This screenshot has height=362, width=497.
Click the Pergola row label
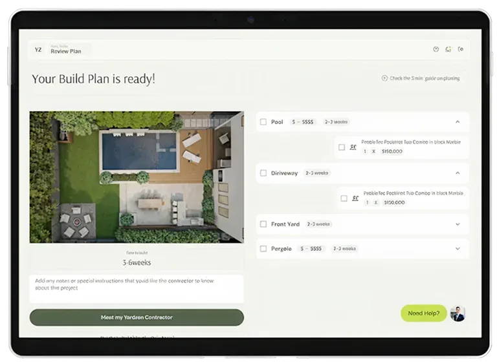281,249
